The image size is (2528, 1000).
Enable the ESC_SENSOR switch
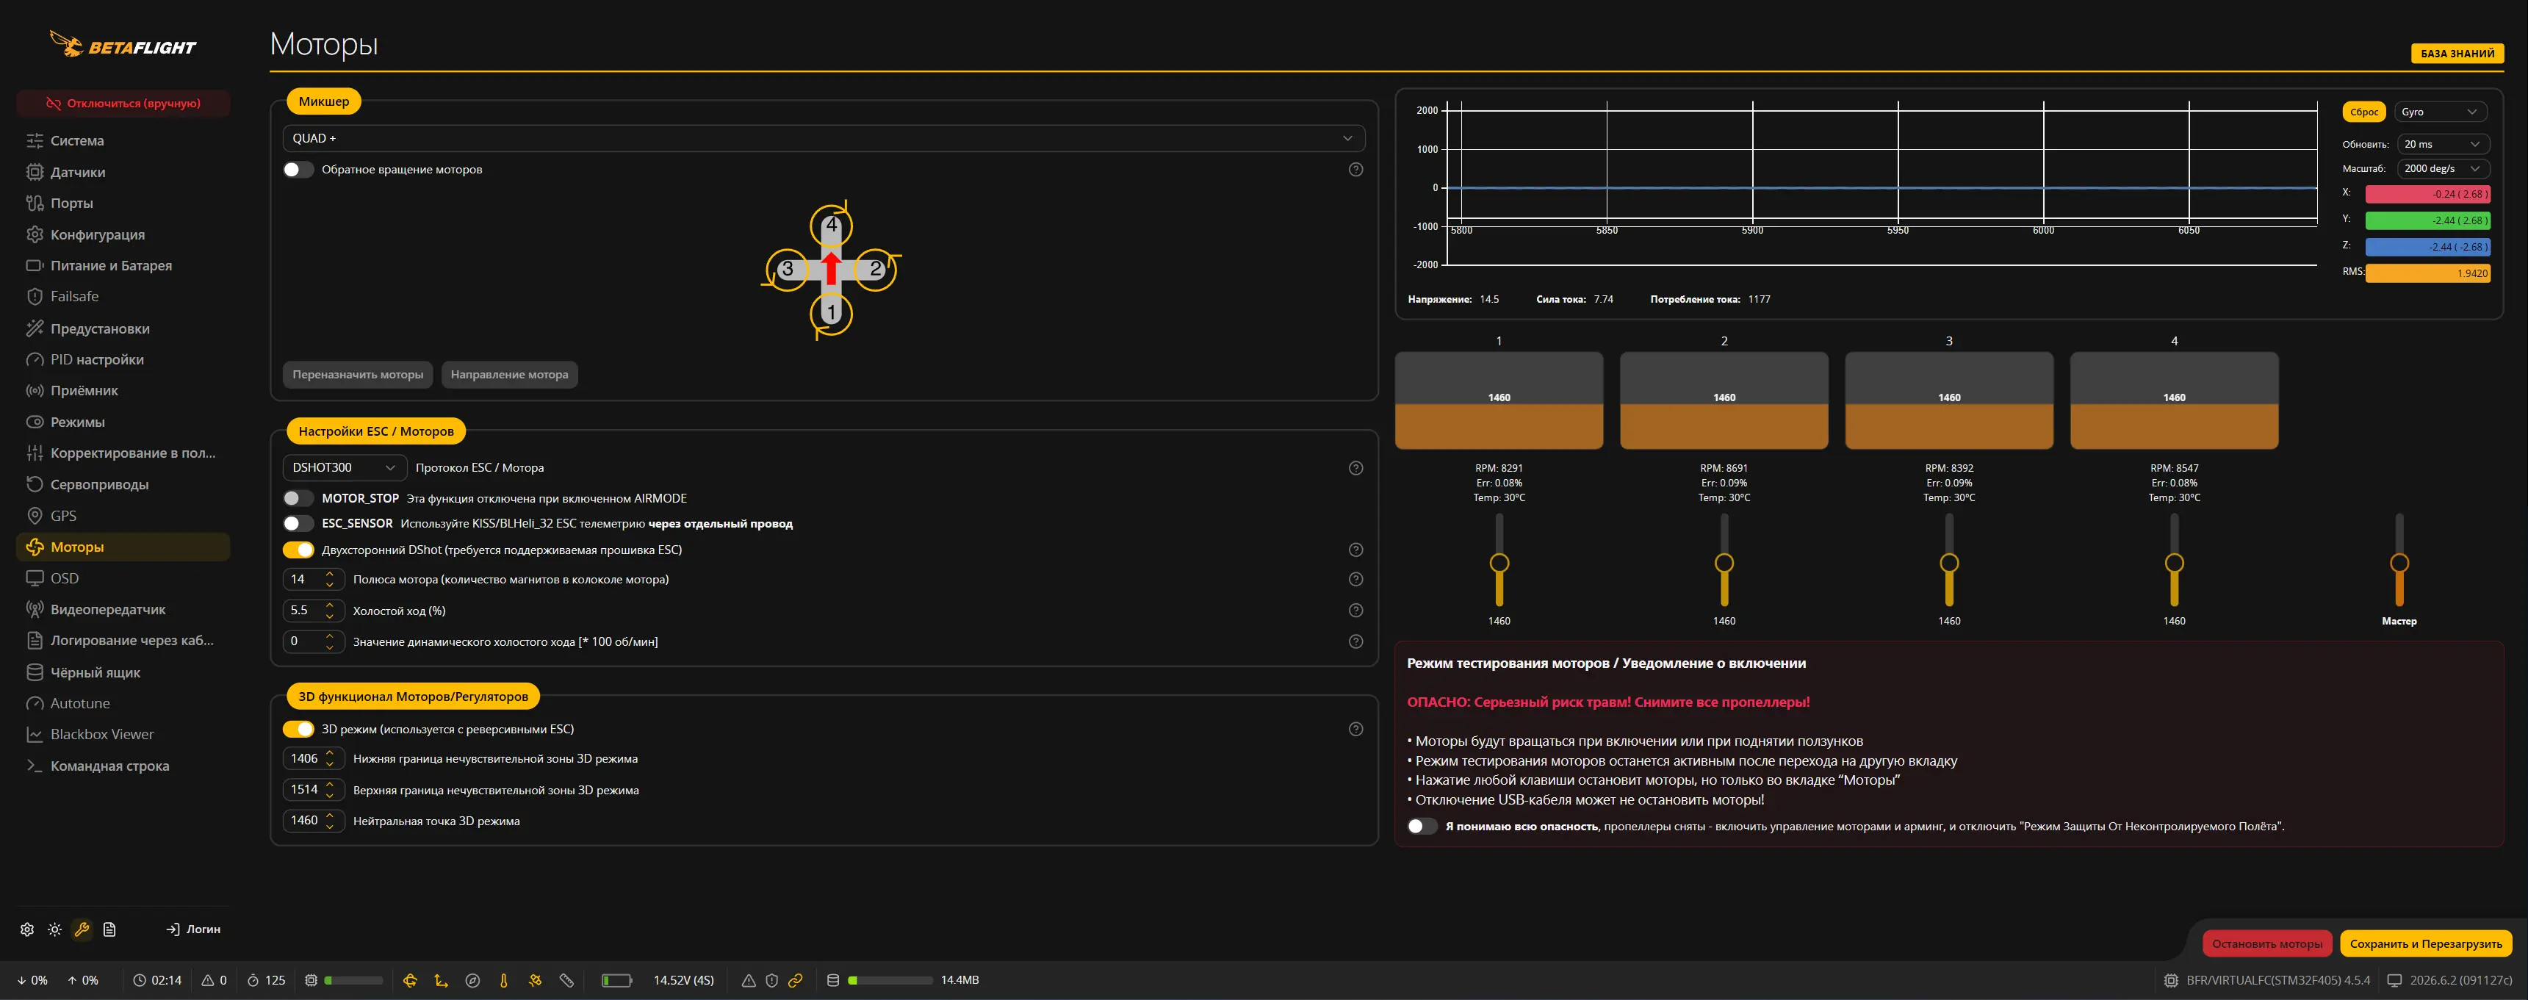[298, 524]
